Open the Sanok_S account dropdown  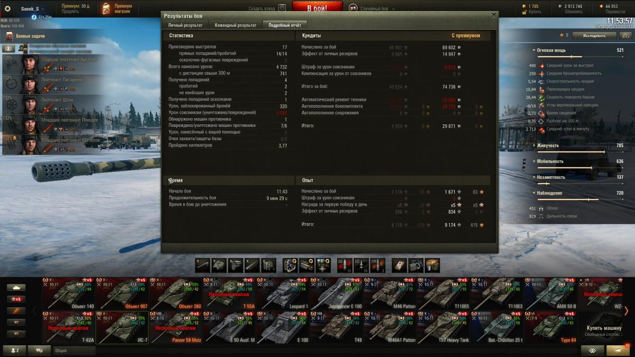(x=32, y=9)
